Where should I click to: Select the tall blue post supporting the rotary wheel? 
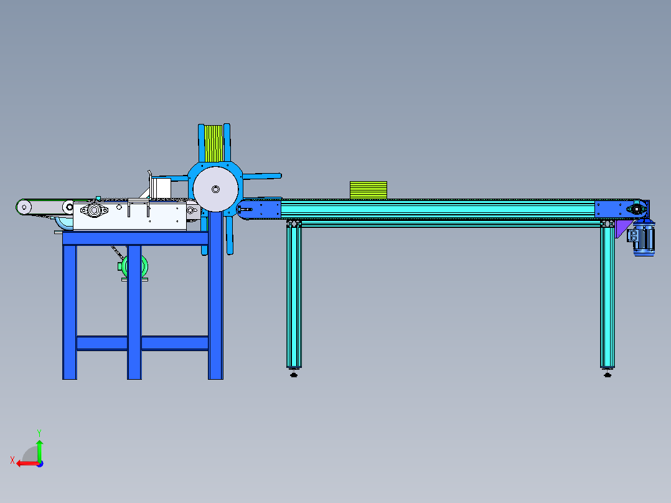pos(215,295)
